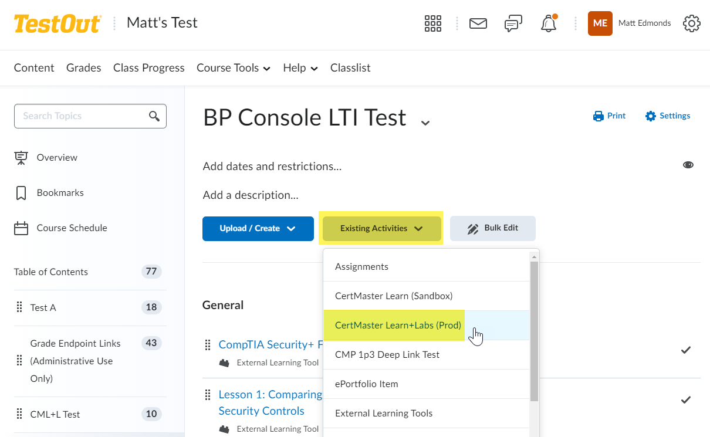This screenshot has height=437, width=710.
Task: Click inside the Search Topics field
Action: click(x=82, y=116)
